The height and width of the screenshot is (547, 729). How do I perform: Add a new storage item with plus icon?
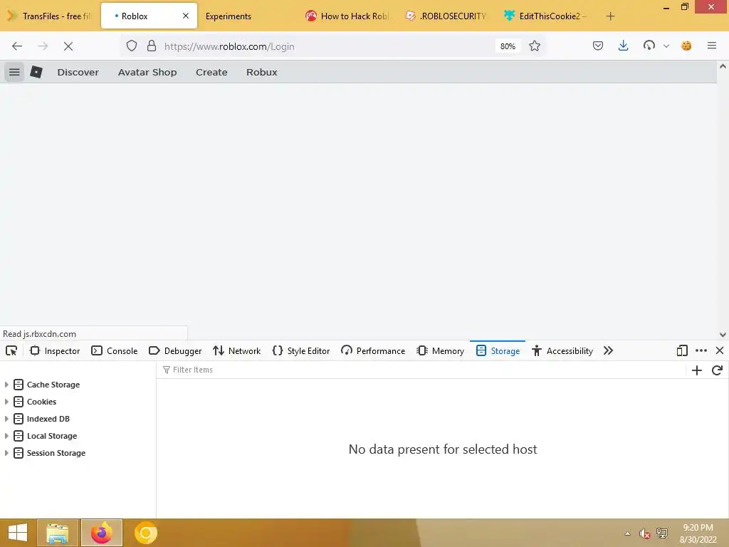click(x=697, y=370)
